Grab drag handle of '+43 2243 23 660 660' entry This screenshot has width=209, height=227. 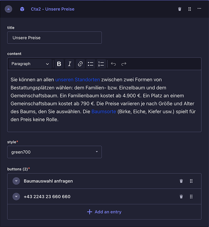click(191, 197)
